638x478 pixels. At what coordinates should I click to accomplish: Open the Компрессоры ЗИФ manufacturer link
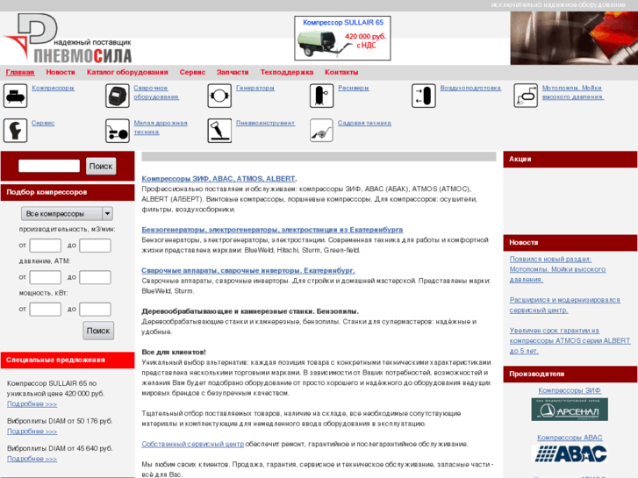[570, 390]
